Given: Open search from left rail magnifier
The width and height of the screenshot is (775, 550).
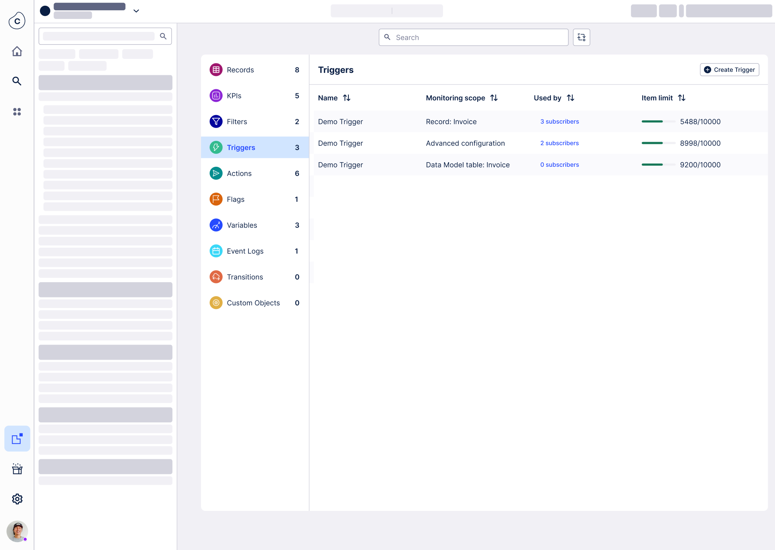Looking at the screenshot, I should pos(17,81).
